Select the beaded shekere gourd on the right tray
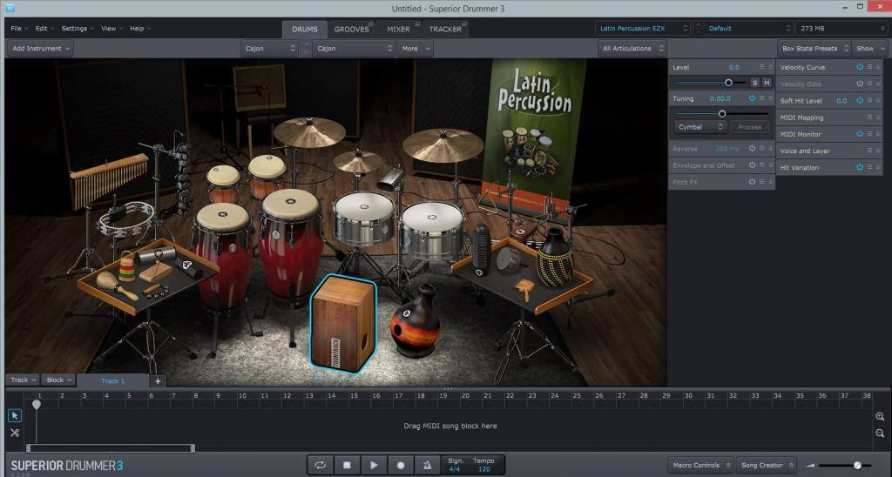 click(x=555, y=258)
